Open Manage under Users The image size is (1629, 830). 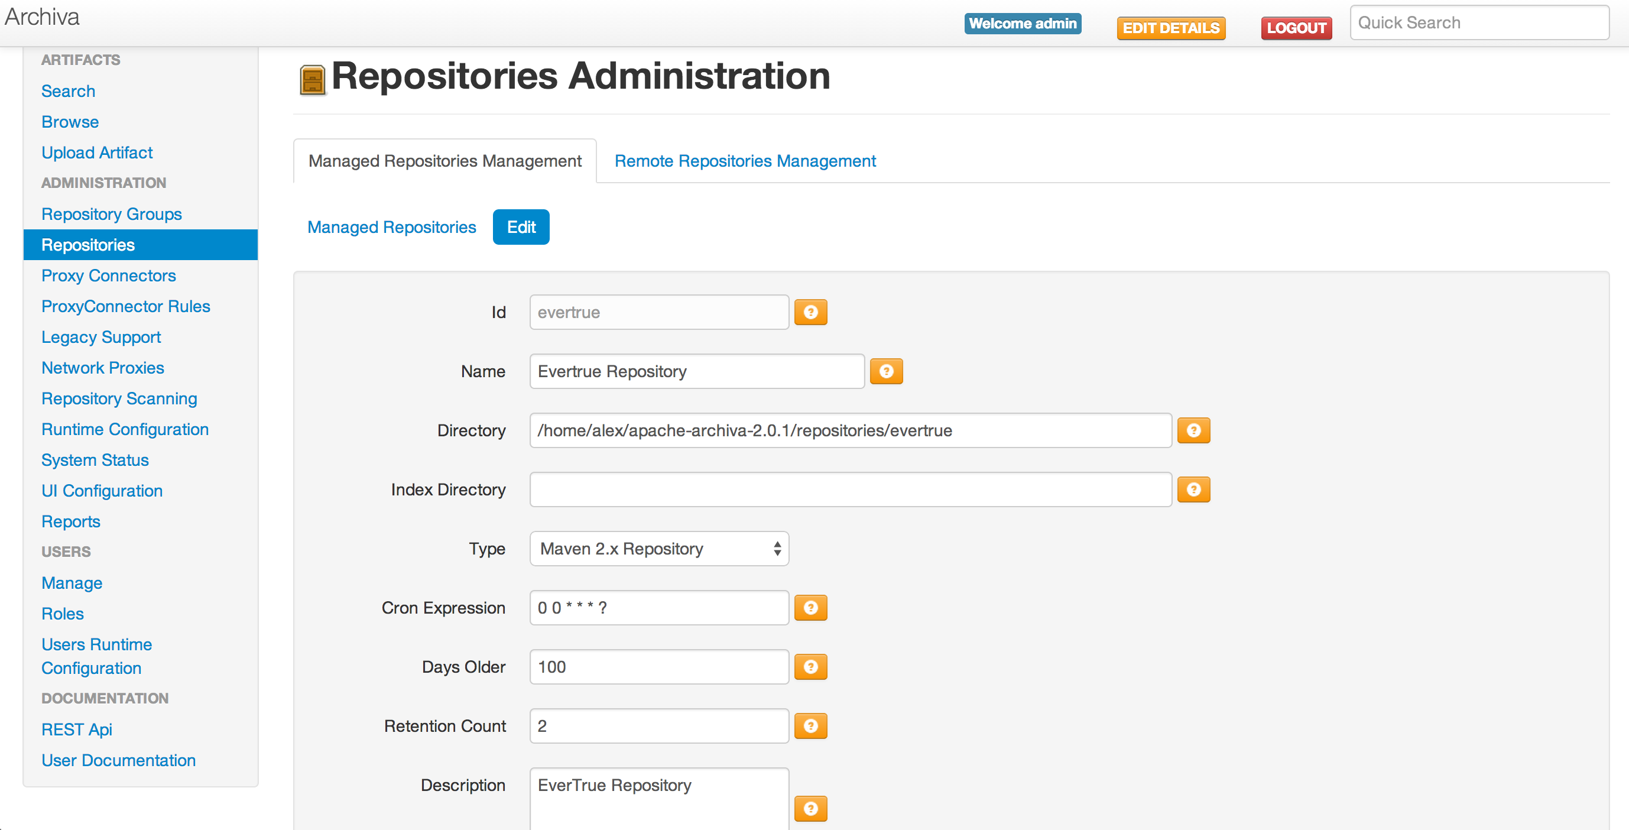coord(72,583)
